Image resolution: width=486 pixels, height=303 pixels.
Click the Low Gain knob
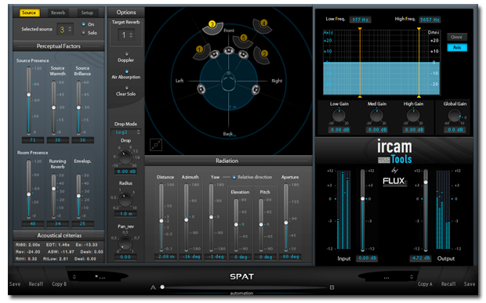pos(339,116)
